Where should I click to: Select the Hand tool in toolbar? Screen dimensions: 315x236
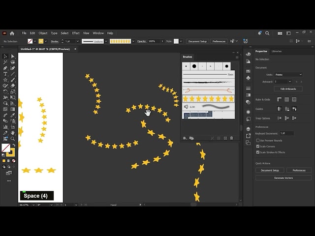click(13, 133)
